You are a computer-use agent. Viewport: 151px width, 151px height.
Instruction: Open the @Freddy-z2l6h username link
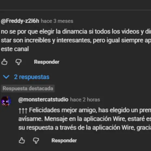(20, 21)
